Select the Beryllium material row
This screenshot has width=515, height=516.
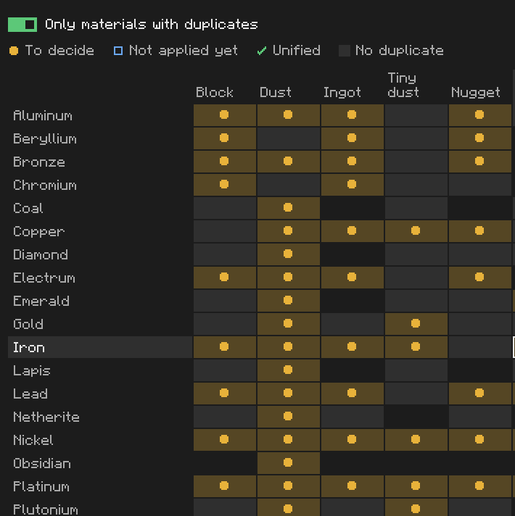click(100, 138)
